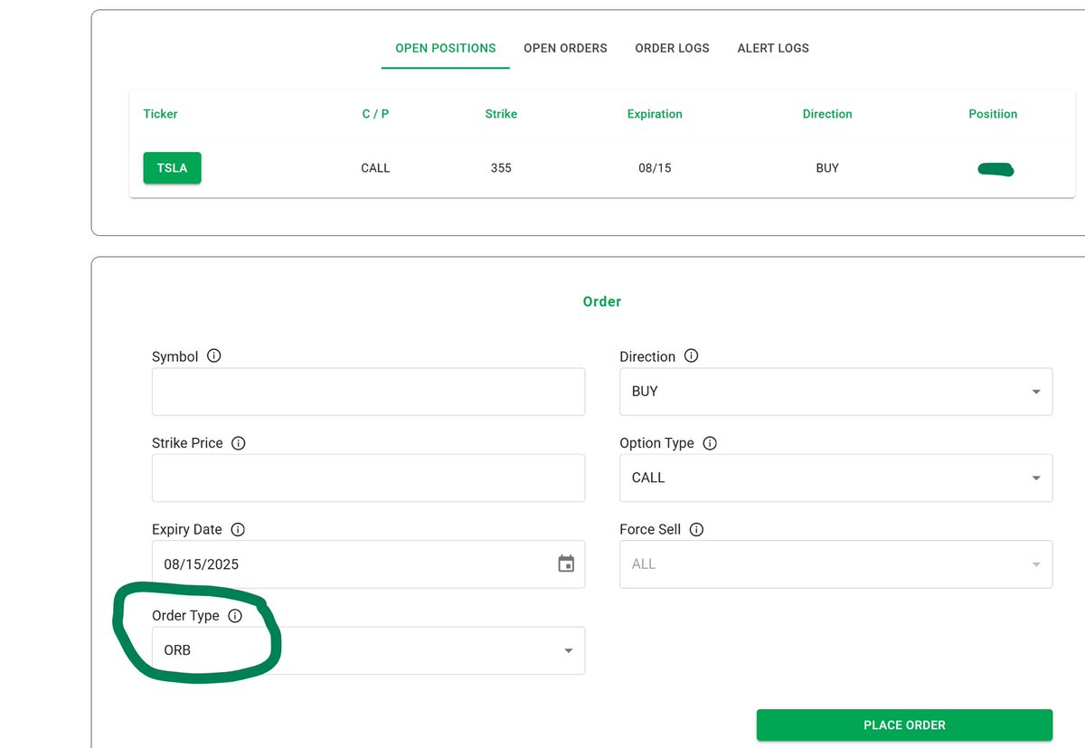Click the 08/15 expiration cell
The image size is (1085, 748).
(655, 168)
